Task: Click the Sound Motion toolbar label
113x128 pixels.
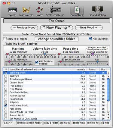Action: pos(98,15)
